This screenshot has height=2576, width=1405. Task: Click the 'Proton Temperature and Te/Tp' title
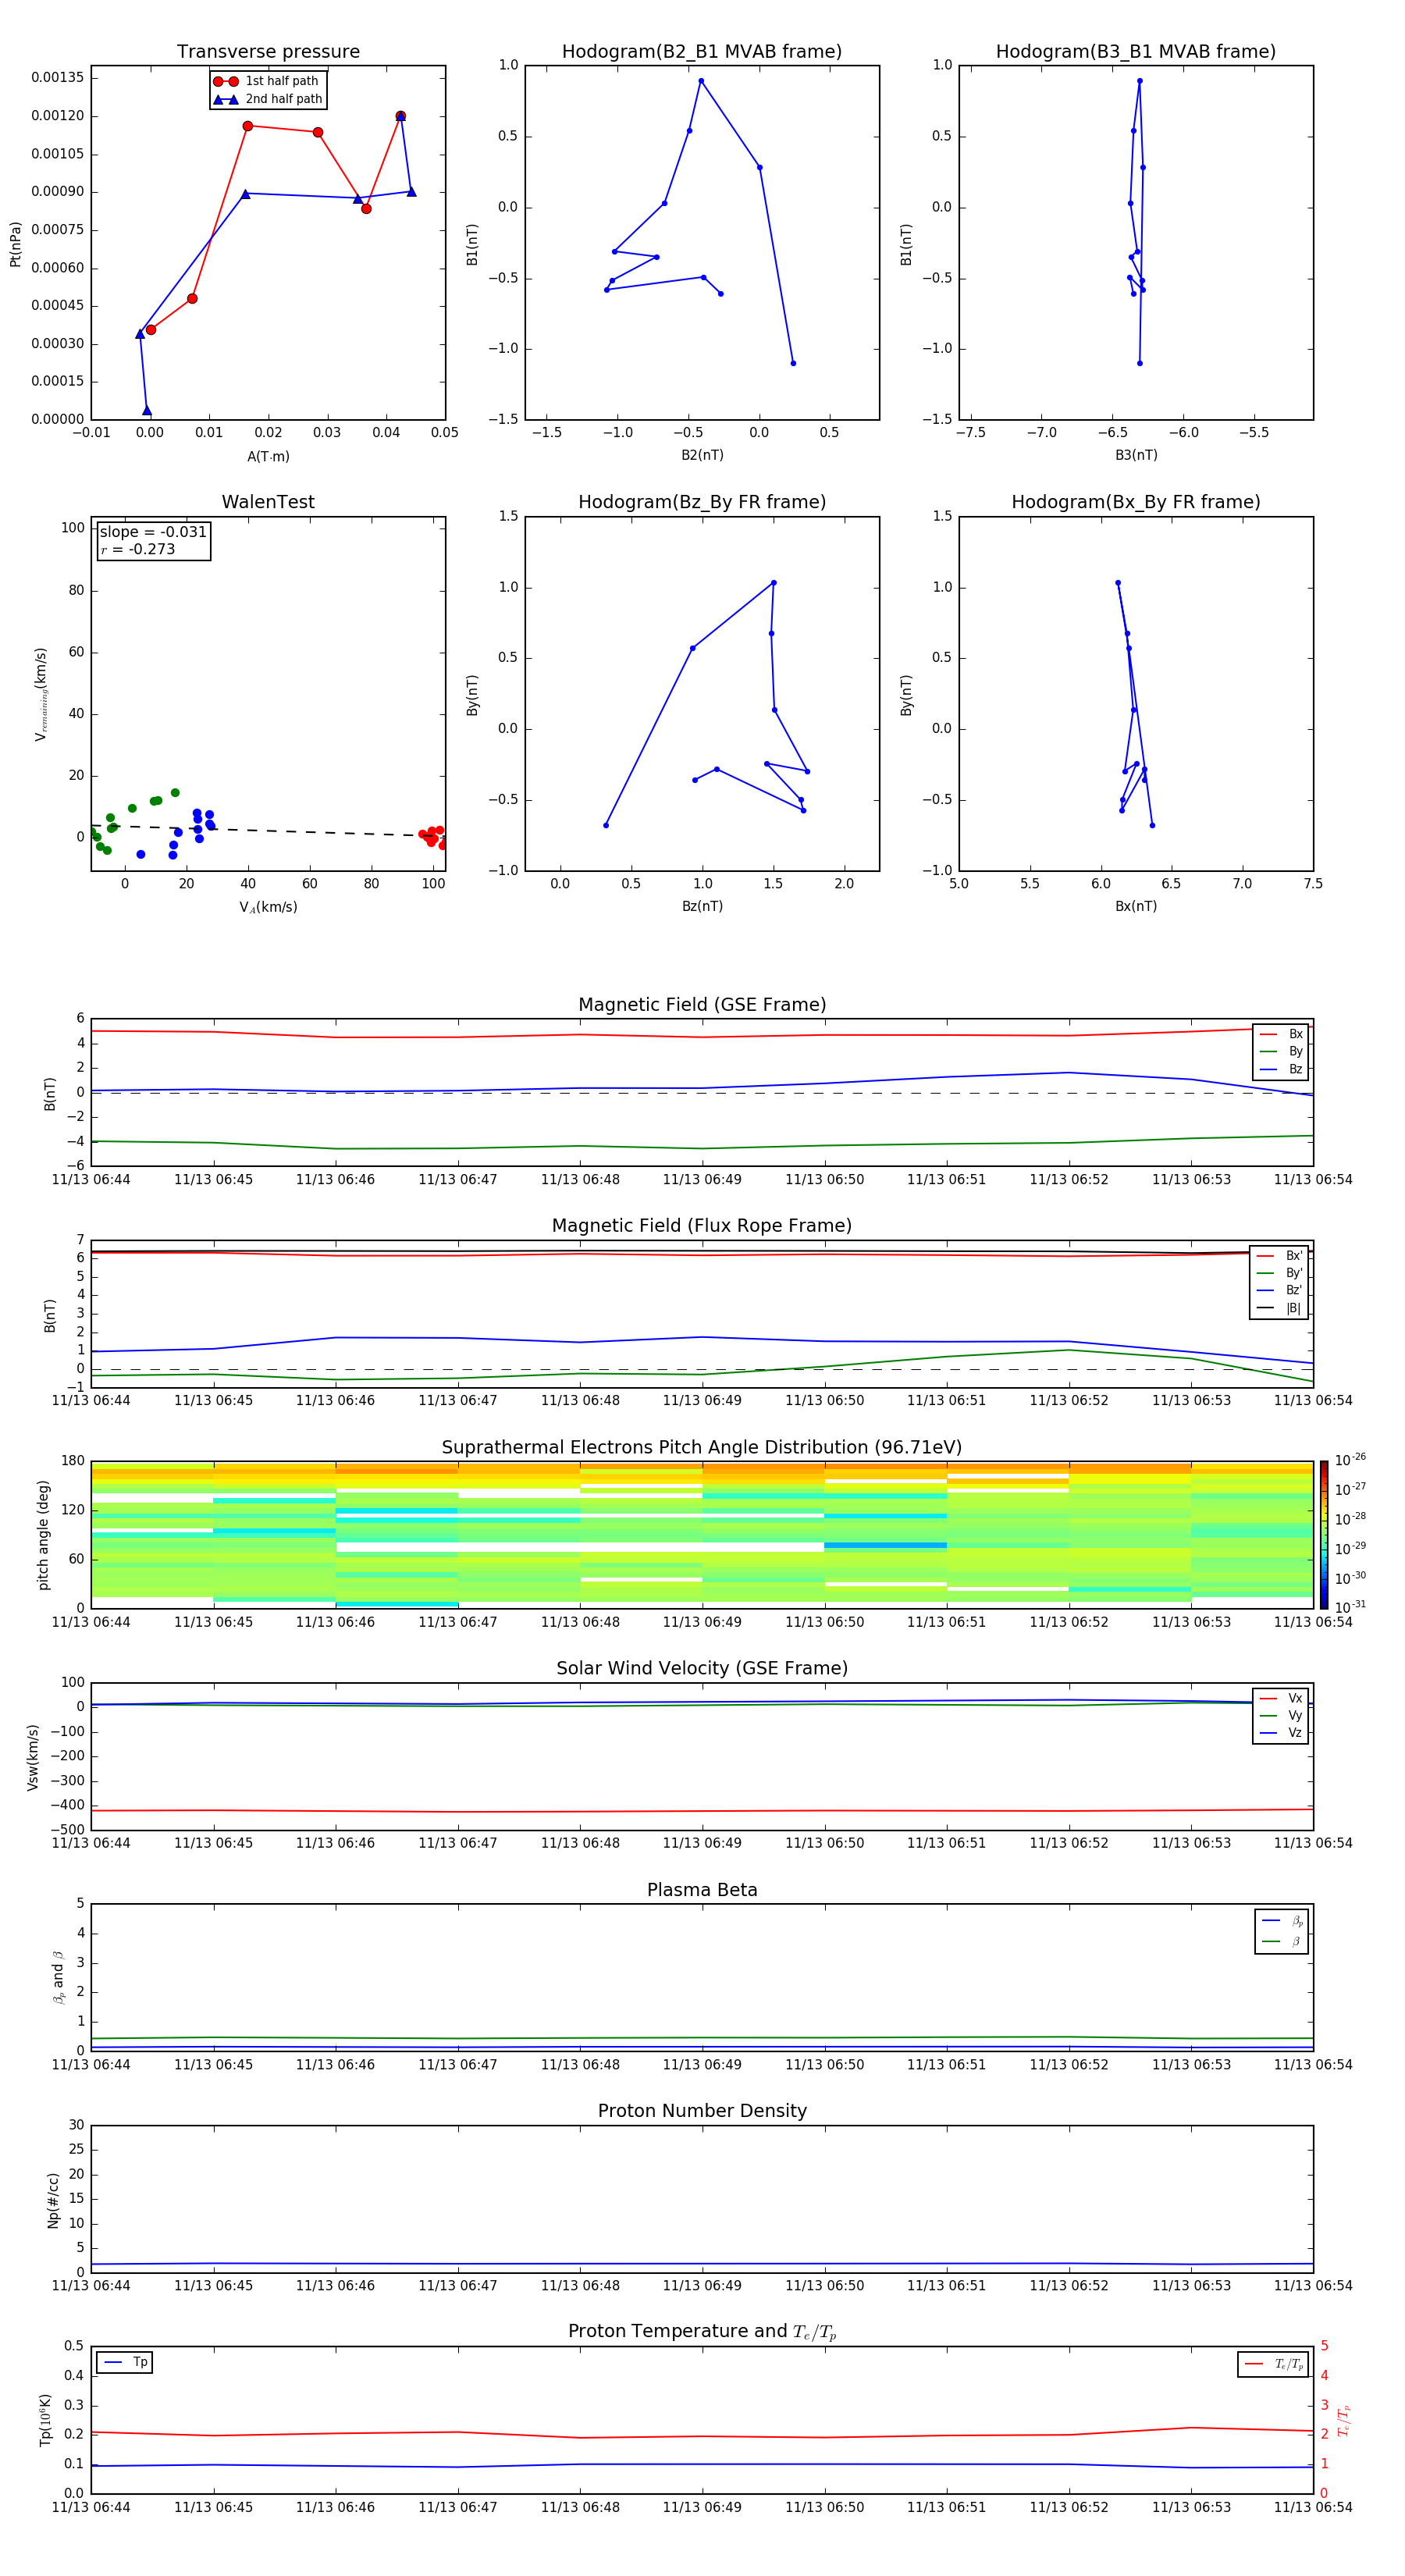[x=702, y=2332]
